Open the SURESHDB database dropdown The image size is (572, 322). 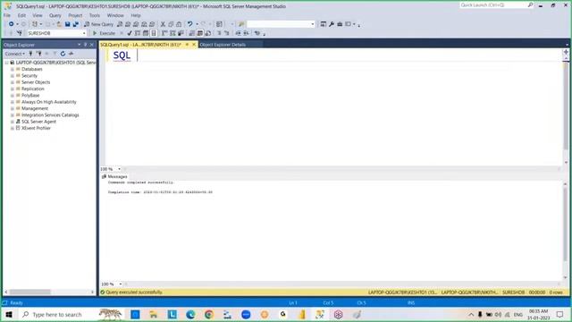coord(84,33)
